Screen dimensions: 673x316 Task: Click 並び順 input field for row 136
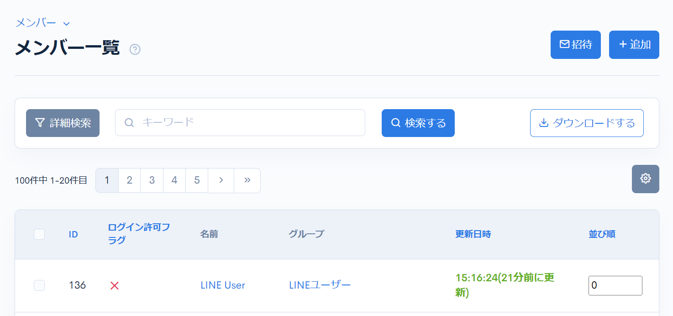tap(615, 285)
